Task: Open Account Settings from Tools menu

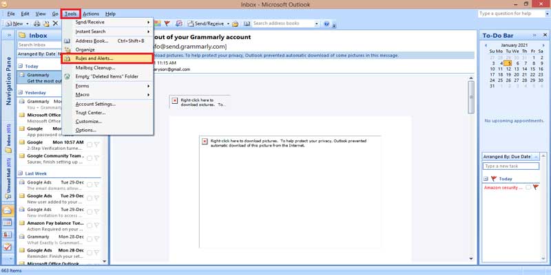Action: [108, 104]
